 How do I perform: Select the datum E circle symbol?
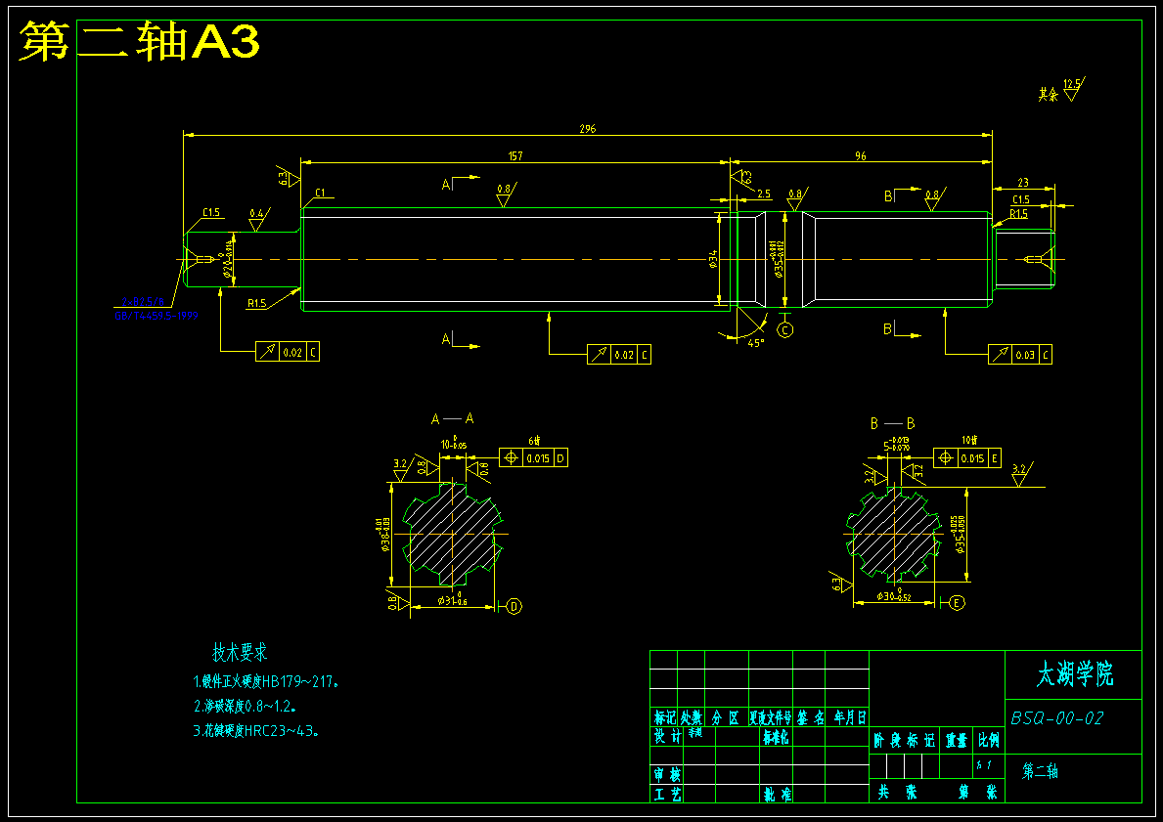pos(957,603)
